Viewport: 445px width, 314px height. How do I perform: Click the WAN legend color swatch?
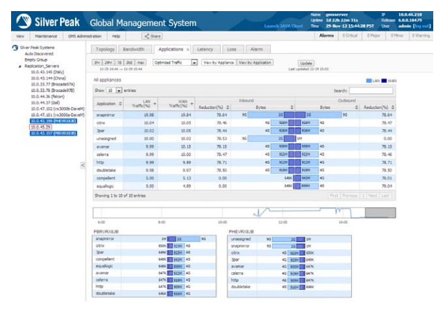[x=384, y=81]
